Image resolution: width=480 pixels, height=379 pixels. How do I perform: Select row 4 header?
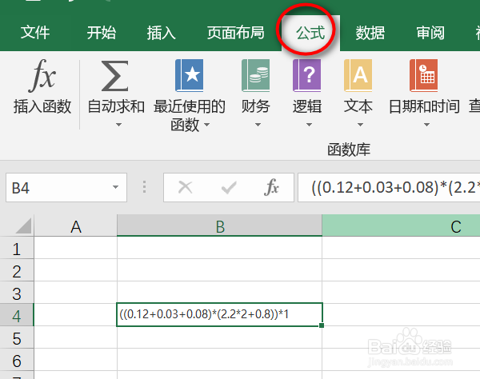click(x=17, y=316)
